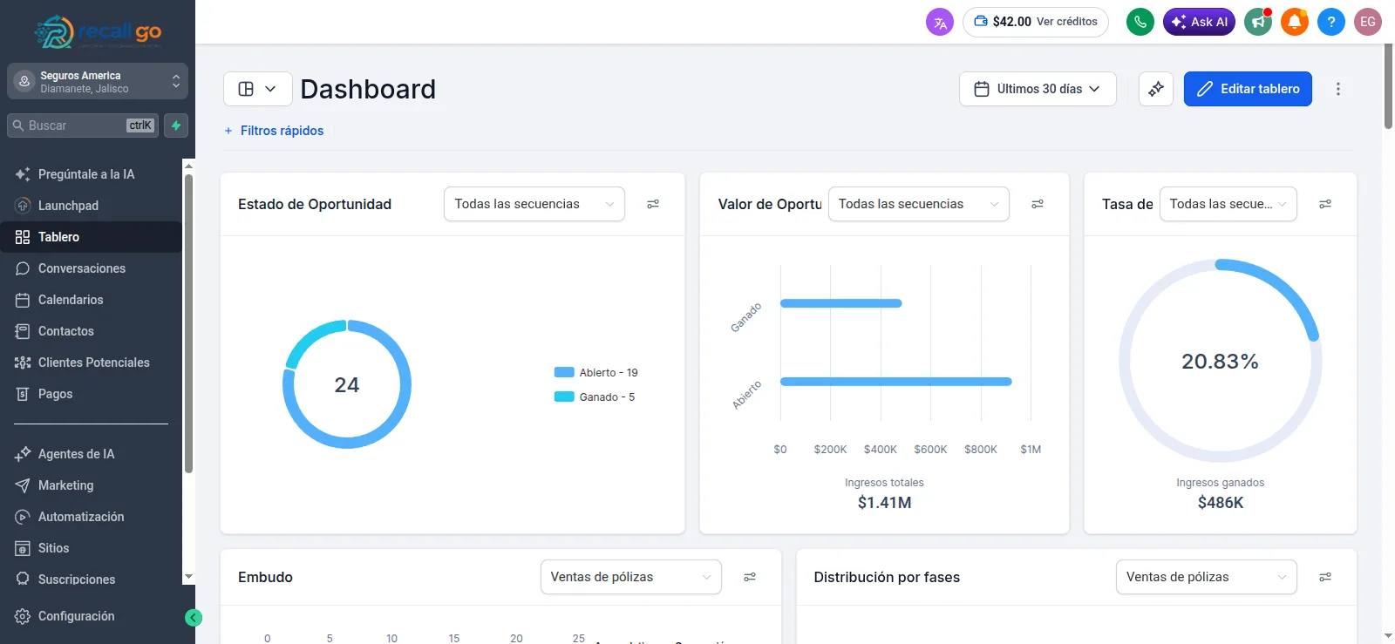Click the 20.83% conversion rate value
This screenshot has height=644, width=1395.
click(x=1220, y=362)
